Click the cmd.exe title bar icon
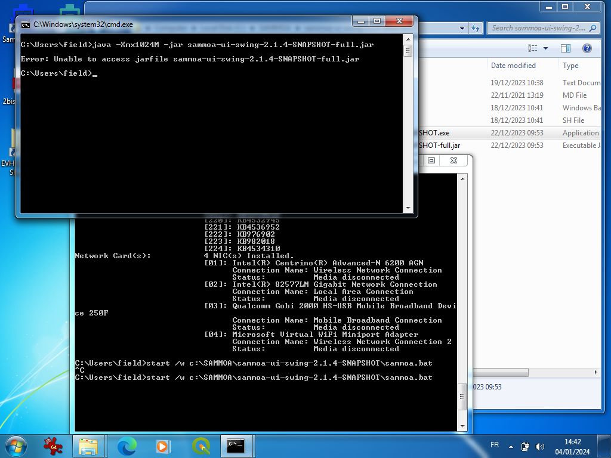Screen dimensions: 611x458 tap(25, 25)
